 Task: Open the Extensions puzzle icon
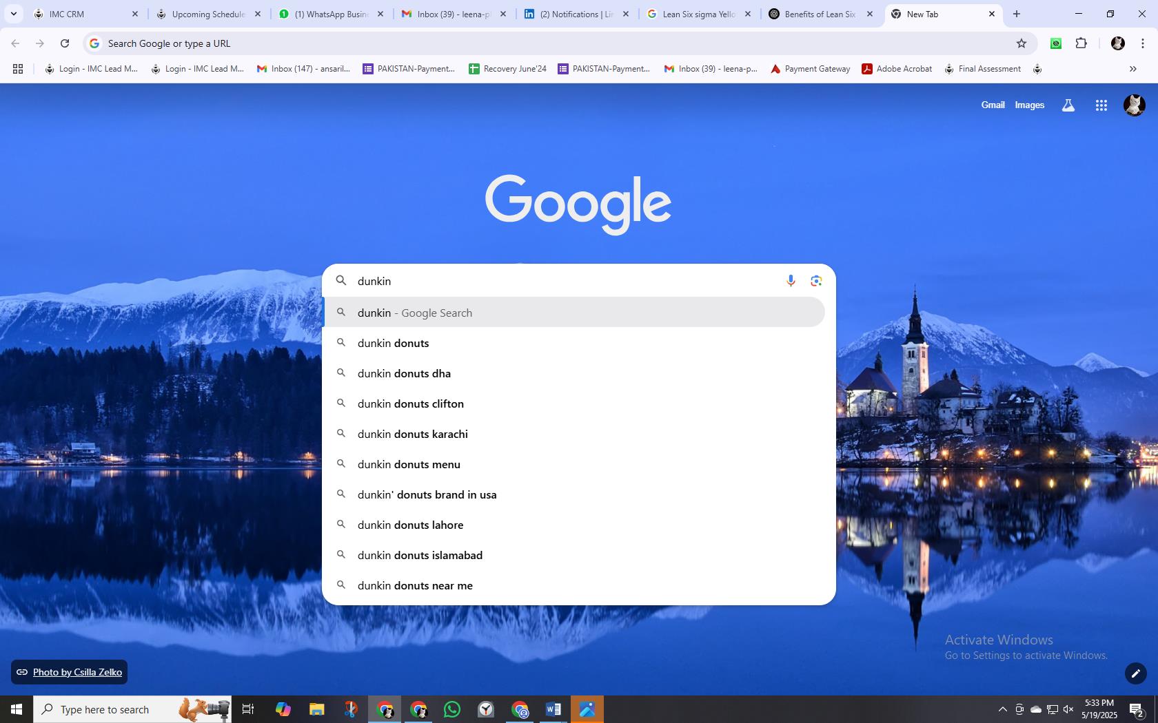(1081, 43)
